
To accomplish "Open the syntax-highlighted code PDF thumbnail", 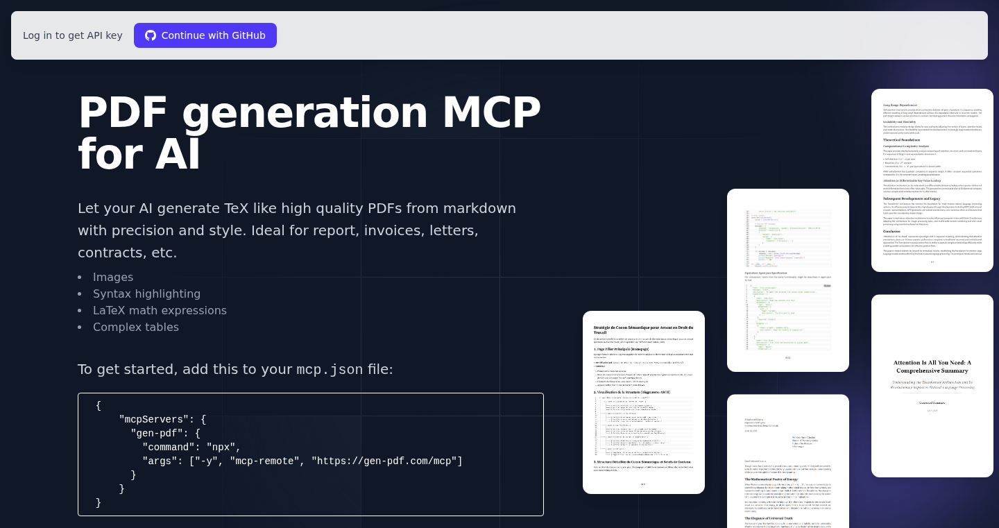I will coord(788,280).
